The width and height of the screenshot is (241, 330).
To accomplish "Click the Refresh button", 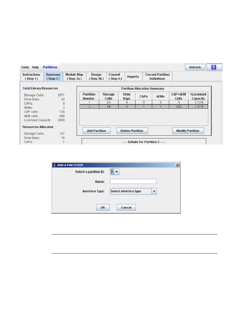I will pyautogui.click(x=195, y=67).
